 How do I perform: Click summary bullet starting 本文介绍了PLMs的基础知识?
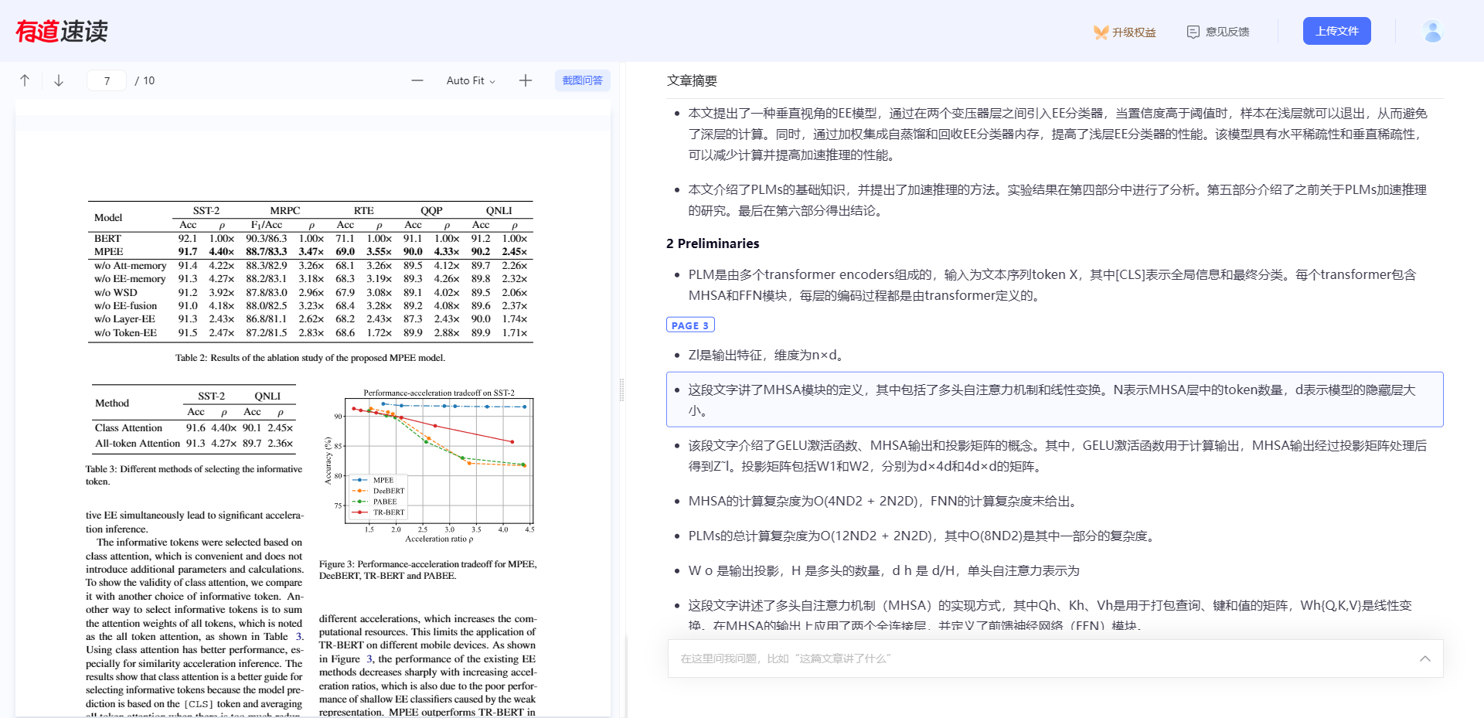coord(1057,200)
